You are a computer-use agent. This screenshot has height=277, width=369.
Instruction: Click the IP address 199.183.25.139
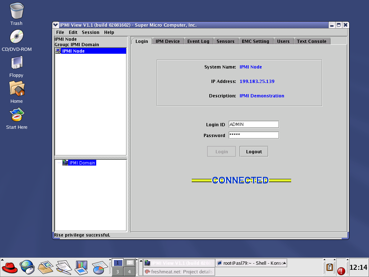tap(257, 81)
